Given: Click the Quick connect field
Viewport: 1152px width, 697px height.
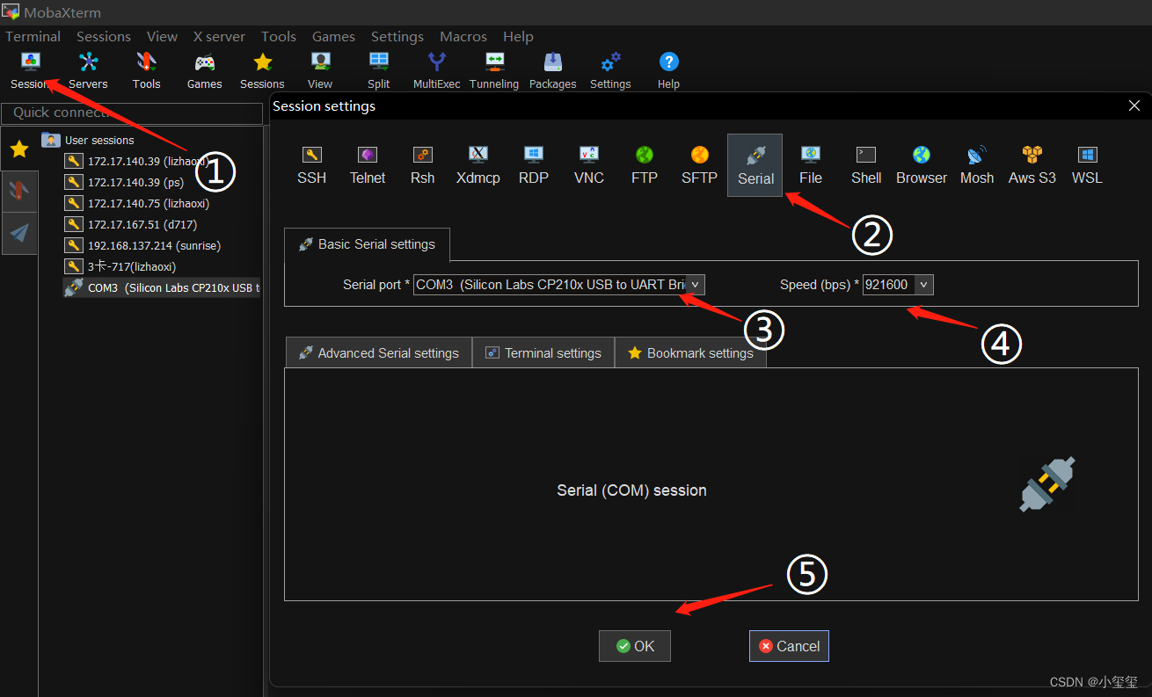Looking at the screenshot, I should click(132, 113).
